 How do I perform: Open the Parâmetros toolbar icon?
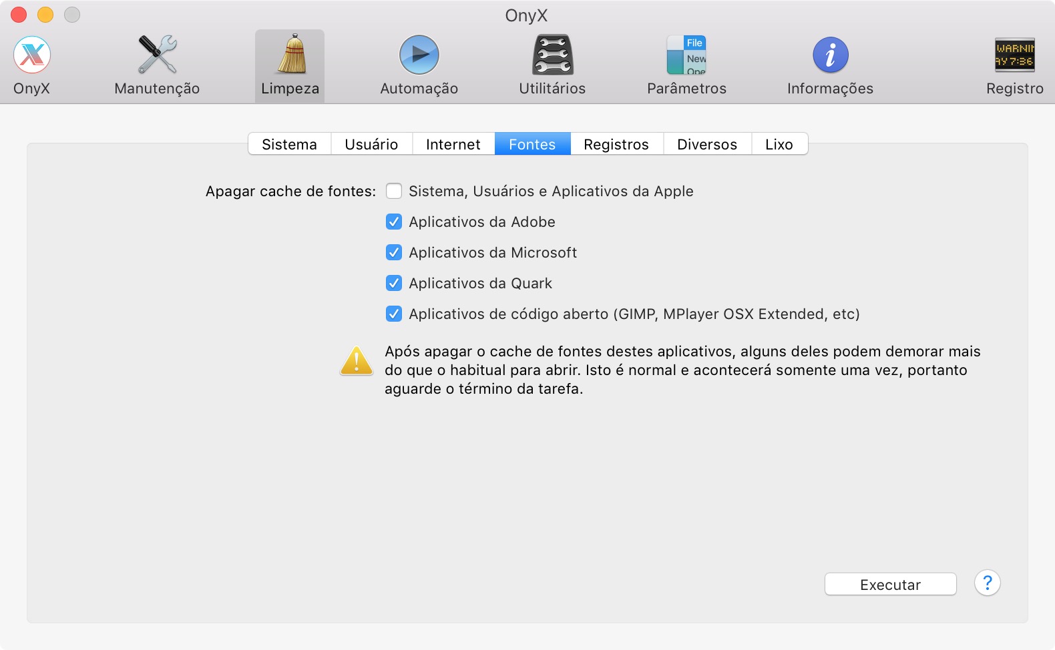pyautogui.click(x=686, y=66)
